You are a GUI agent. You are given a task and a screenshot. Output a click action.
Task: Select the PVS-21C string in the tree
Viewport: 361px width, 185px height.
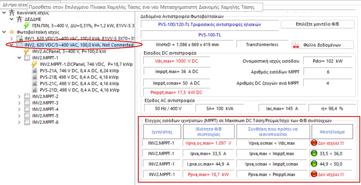(79, 84)
